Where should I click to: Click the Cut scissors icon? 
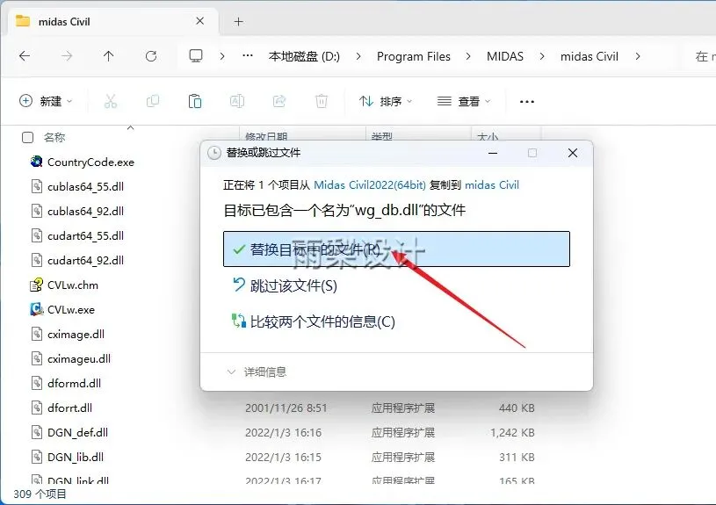tap(111, 101)
